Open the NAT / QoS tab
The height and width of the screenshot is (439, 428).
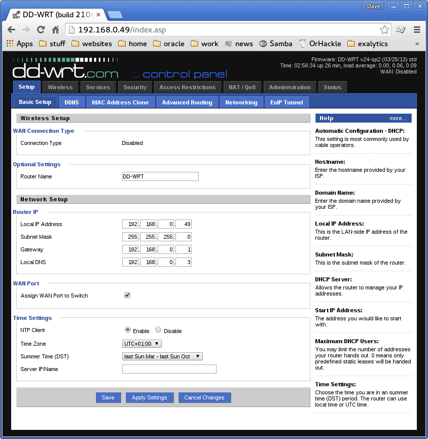242,87
